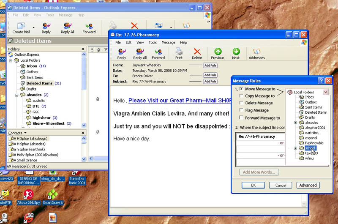Enable Flag Message checkbox
Image resolution: width=338 pixels, height=224 pixels.
241,110
